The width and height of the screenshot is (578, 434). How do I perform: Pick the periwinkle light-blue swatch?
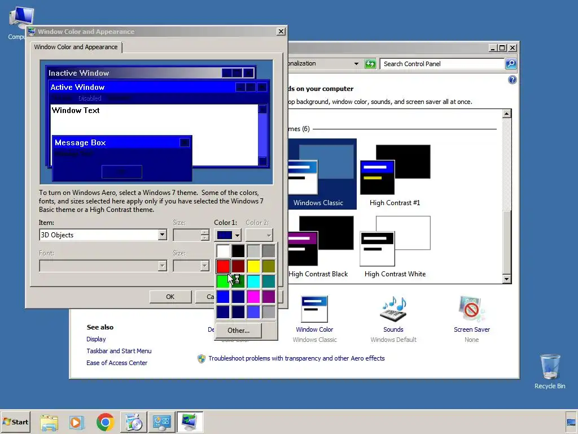[x=253, y=312]
